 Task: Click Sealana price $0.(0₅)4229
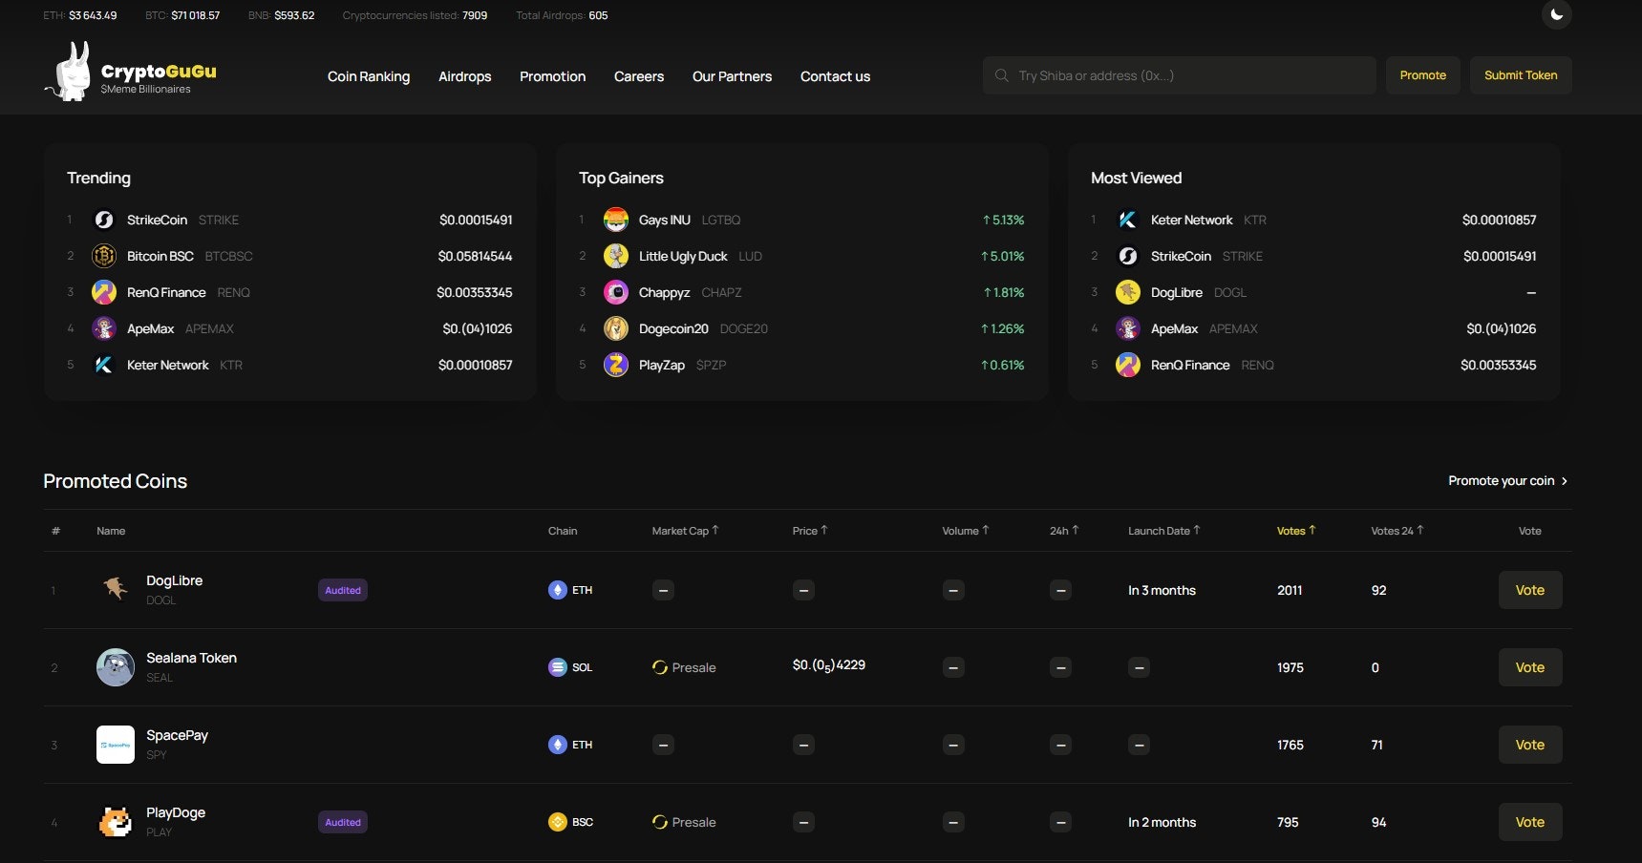click(829, 665)
